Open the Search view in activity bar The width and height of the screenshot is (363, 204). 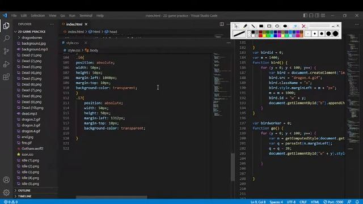6,38
